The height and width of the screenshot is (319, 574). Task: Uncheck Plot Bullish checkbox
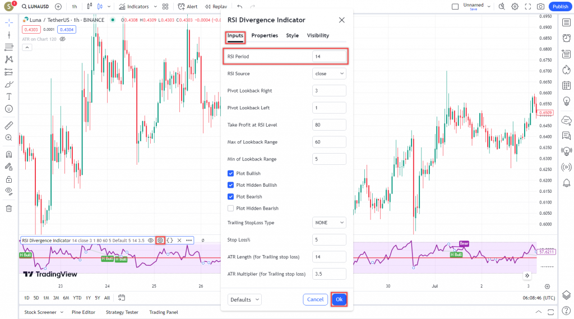tap(230, 173)
